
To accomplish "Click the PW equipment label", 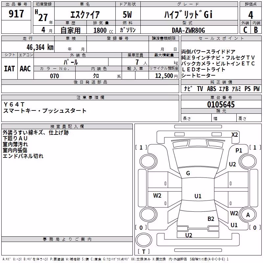I will [256, 88].
